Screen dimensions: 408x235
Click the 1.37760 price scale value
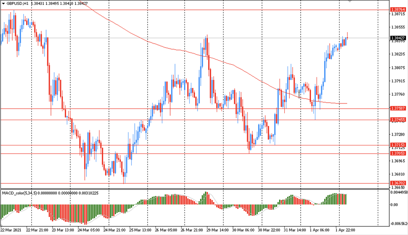pyautogui.click(x=398, y=94)
